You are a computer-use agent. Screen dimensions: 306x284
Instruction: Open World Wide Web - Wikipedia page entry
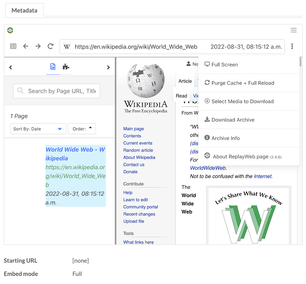tap(75, 154)
